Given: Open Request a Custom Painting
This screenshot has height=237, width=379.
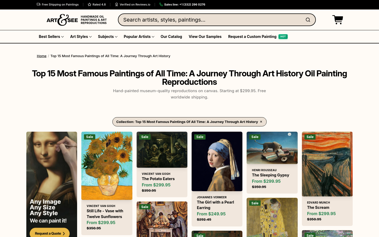Looking at the screenshot, I should tap(252, 37).
